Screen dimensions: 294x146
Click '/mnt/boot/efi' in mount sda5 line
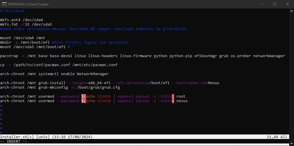point(51,47)
